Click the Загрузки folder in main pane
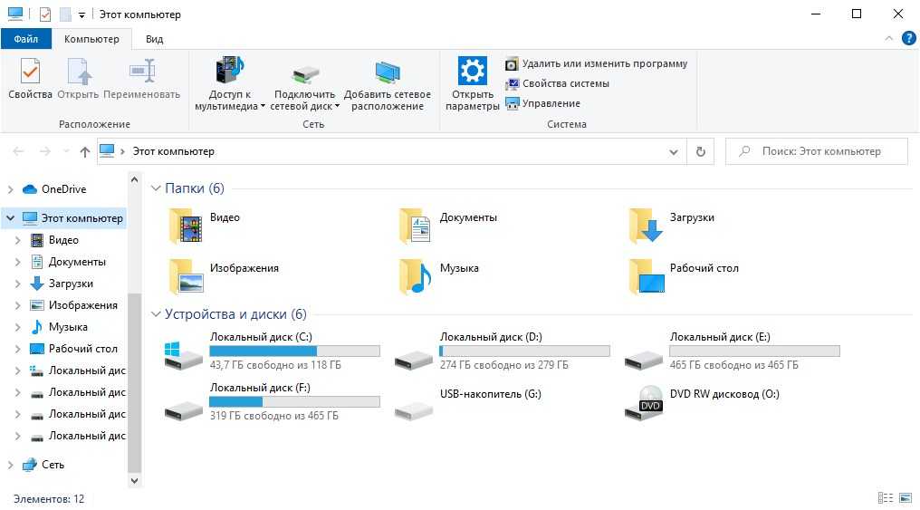 click(647, 225)
